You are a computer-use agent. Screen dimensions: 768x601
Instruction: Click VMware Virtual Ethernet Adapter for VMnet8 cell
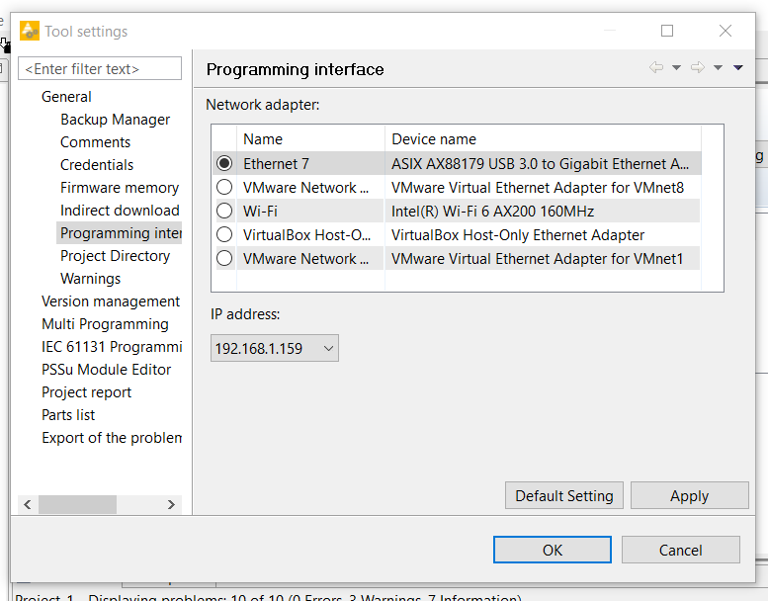544,187
